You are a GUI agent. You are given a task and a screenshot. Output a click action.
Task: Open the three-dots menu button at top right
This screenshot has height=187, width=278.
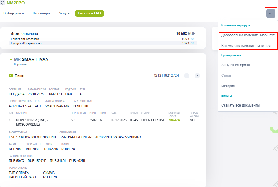pyautogui.click(x=271, y=13)
